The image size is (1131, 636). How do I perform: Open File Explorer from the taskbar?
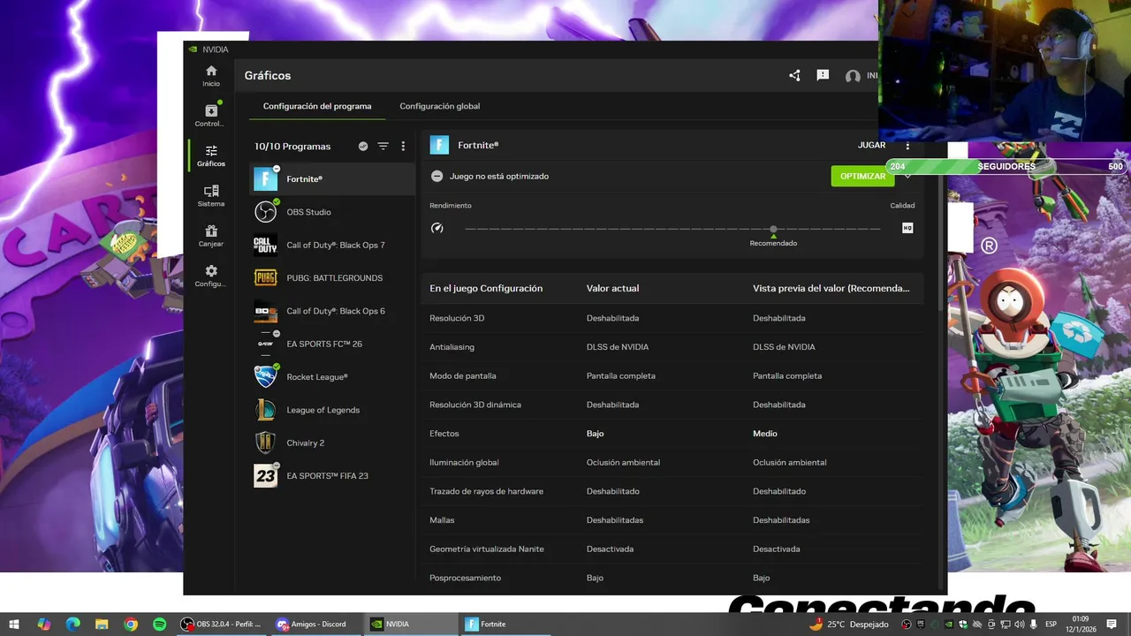102,625
